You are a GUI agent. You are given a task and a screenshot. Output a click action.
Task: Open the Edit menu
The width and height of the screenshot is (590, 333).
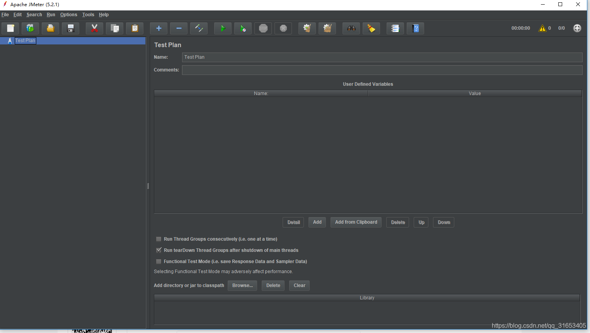17,15
